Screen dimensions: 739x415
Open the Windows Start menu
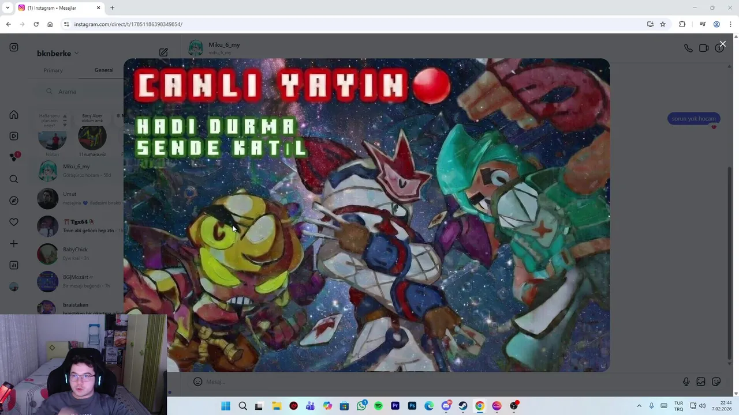point(226,406)
